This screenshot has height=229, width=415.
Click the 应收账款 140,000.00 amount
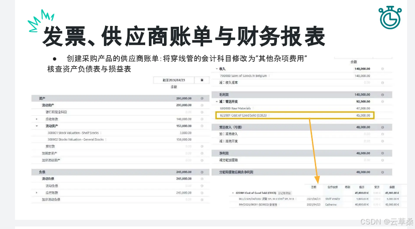point(184,119)
